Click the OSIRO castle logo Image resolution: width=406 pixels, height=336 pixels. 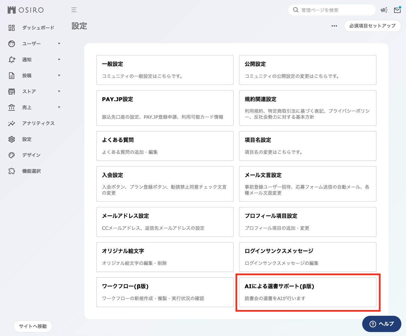[x=12, y=10]
